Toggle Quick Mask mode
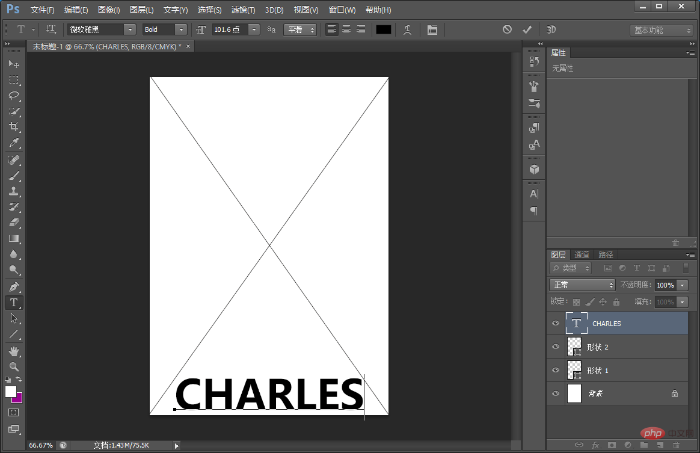700x453 pixels. coord(14,412)
